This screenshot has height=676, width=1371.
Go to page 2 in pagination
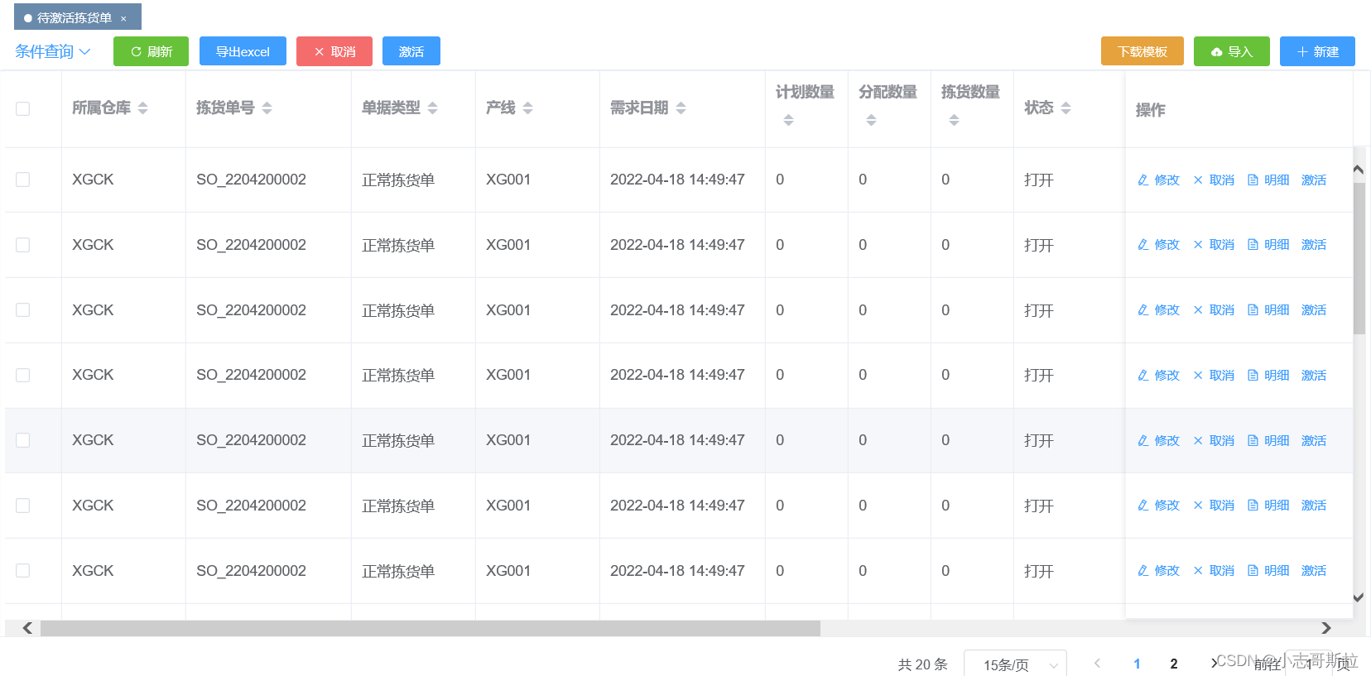1173,664
